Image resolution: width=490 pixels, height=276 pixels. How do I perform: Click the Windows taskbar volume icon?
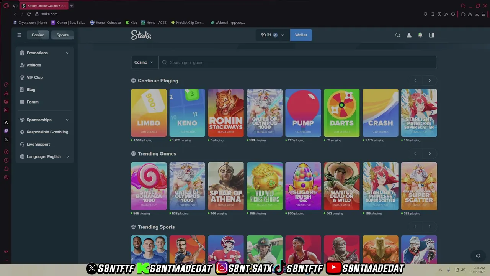(463, 269)
